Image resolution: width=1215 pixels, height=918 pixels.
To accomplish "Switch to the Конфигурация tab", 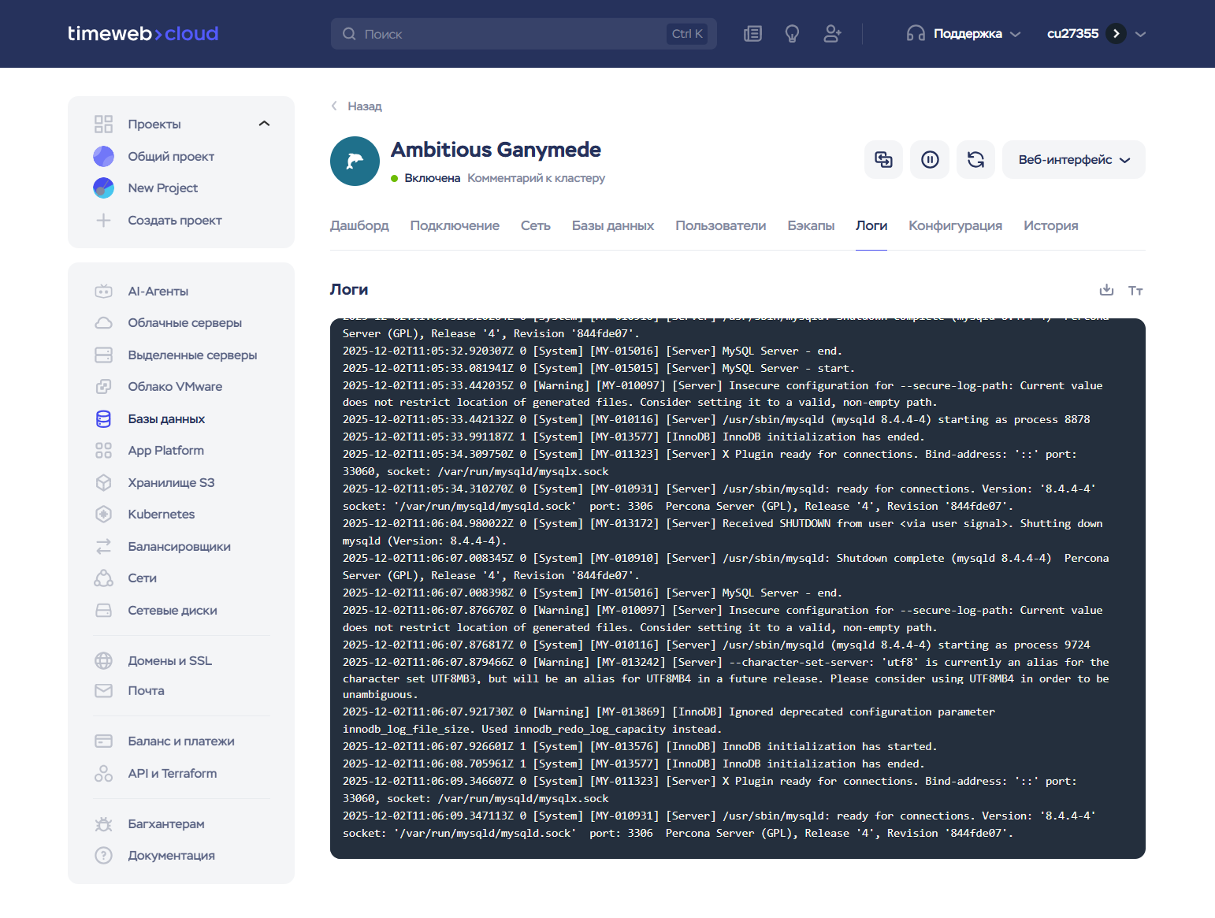I will pos(955,226).
